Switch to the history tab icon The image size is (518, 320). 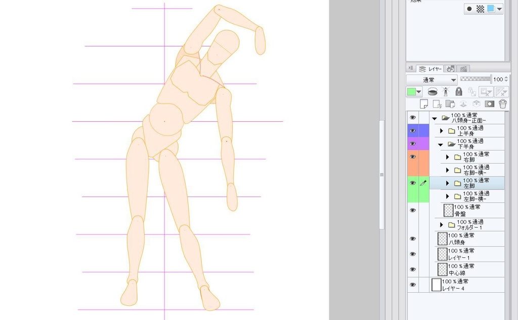point(450,69)
